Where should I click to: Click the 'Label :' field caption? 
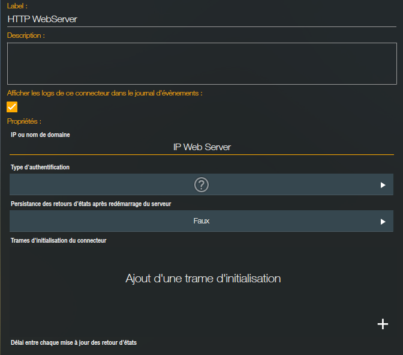pos(17,5)
